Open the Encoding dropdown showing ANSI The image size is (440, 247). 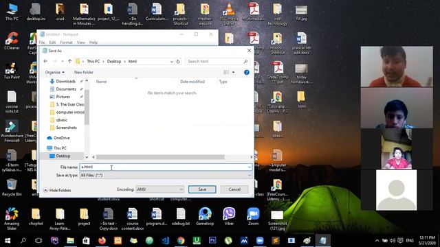pos(159,189)
